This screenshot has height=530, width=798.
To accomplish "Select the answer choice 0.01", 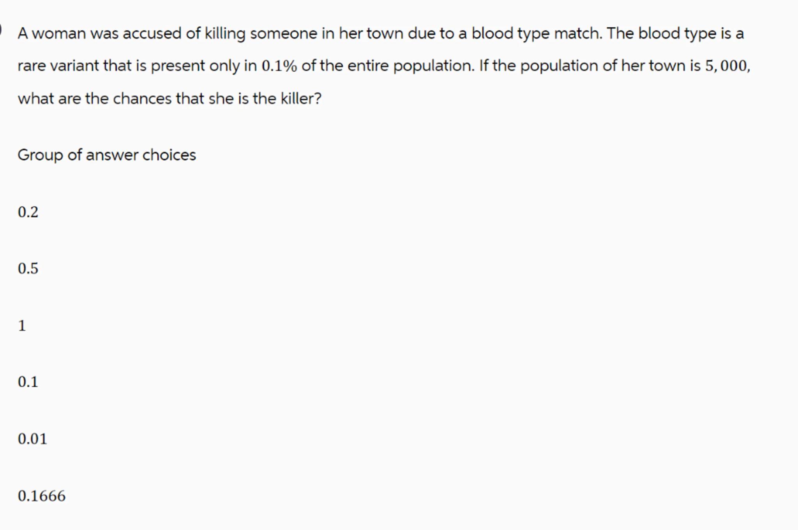I will point(32,438).
